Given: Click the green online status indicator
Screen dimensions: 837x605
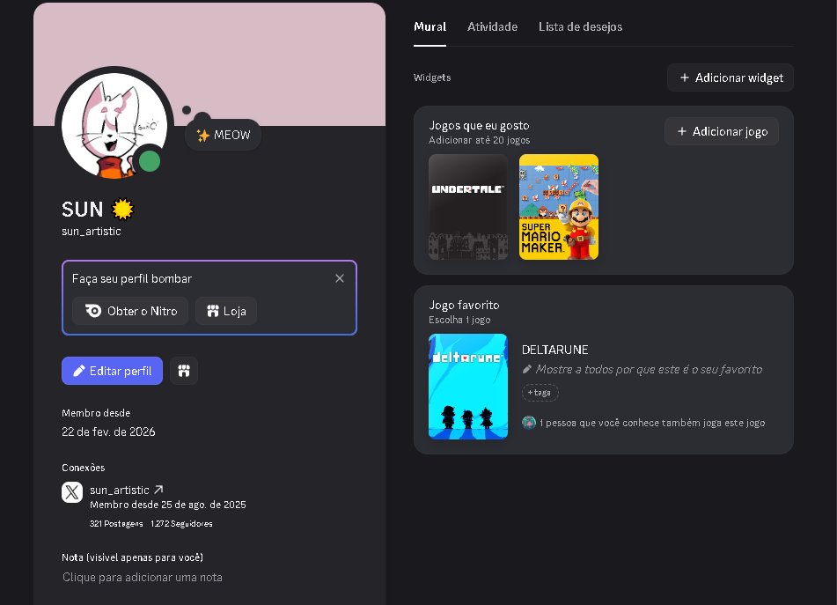Looking at the screenshot, I should [x=150, y=161].
